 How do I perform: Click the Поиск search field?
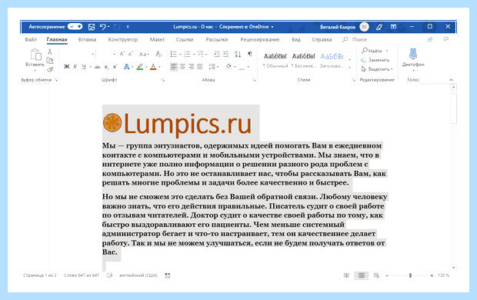click(359, 39)
